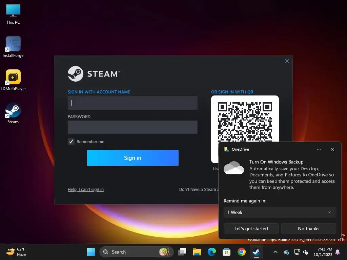This screenshot has height=260, width=347.
Task: Open Task View from the taskbar
Action: (182, 252)
